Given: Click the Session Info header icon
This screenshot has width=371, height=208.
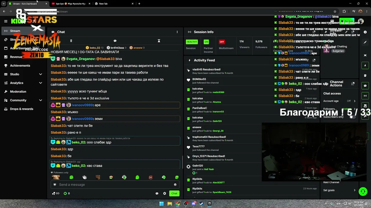Looking at the screenshot, I should point(189,32).
